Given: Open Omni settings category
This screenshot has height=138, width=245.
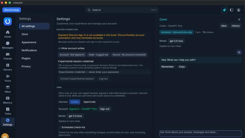Looking at the screenshot, I should click(34, 34).
